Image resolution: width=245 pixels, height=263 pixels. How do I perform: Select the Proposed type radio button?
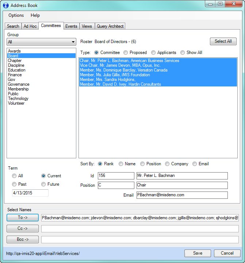[126, 53]
